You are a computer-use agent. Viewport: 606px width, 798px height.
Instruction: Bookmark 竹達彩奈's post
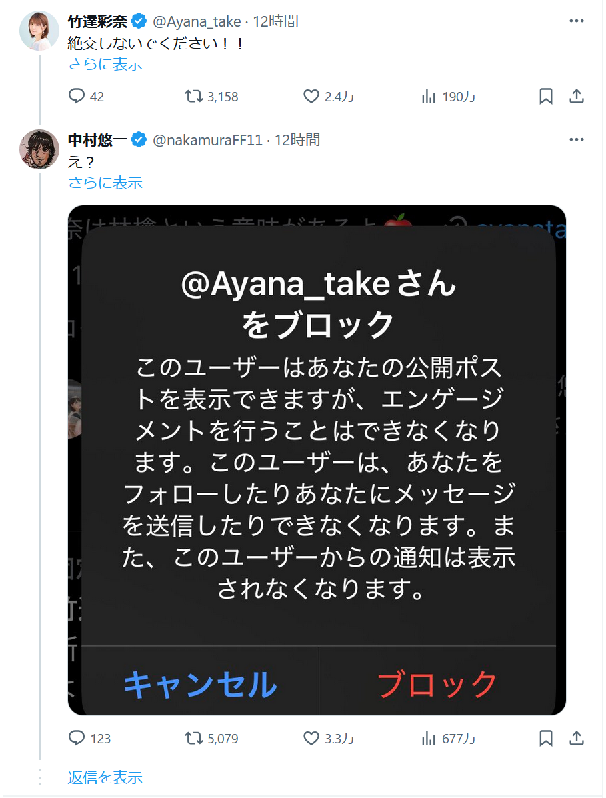coord(545,97)
